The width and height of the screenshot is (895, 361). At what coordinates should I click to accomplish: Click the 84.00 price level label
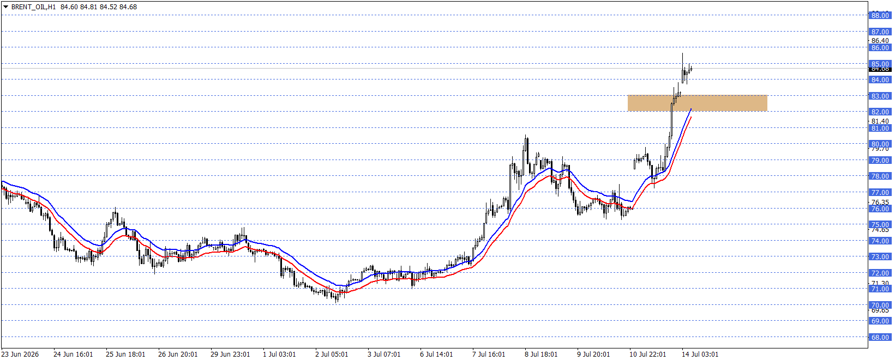880,80
